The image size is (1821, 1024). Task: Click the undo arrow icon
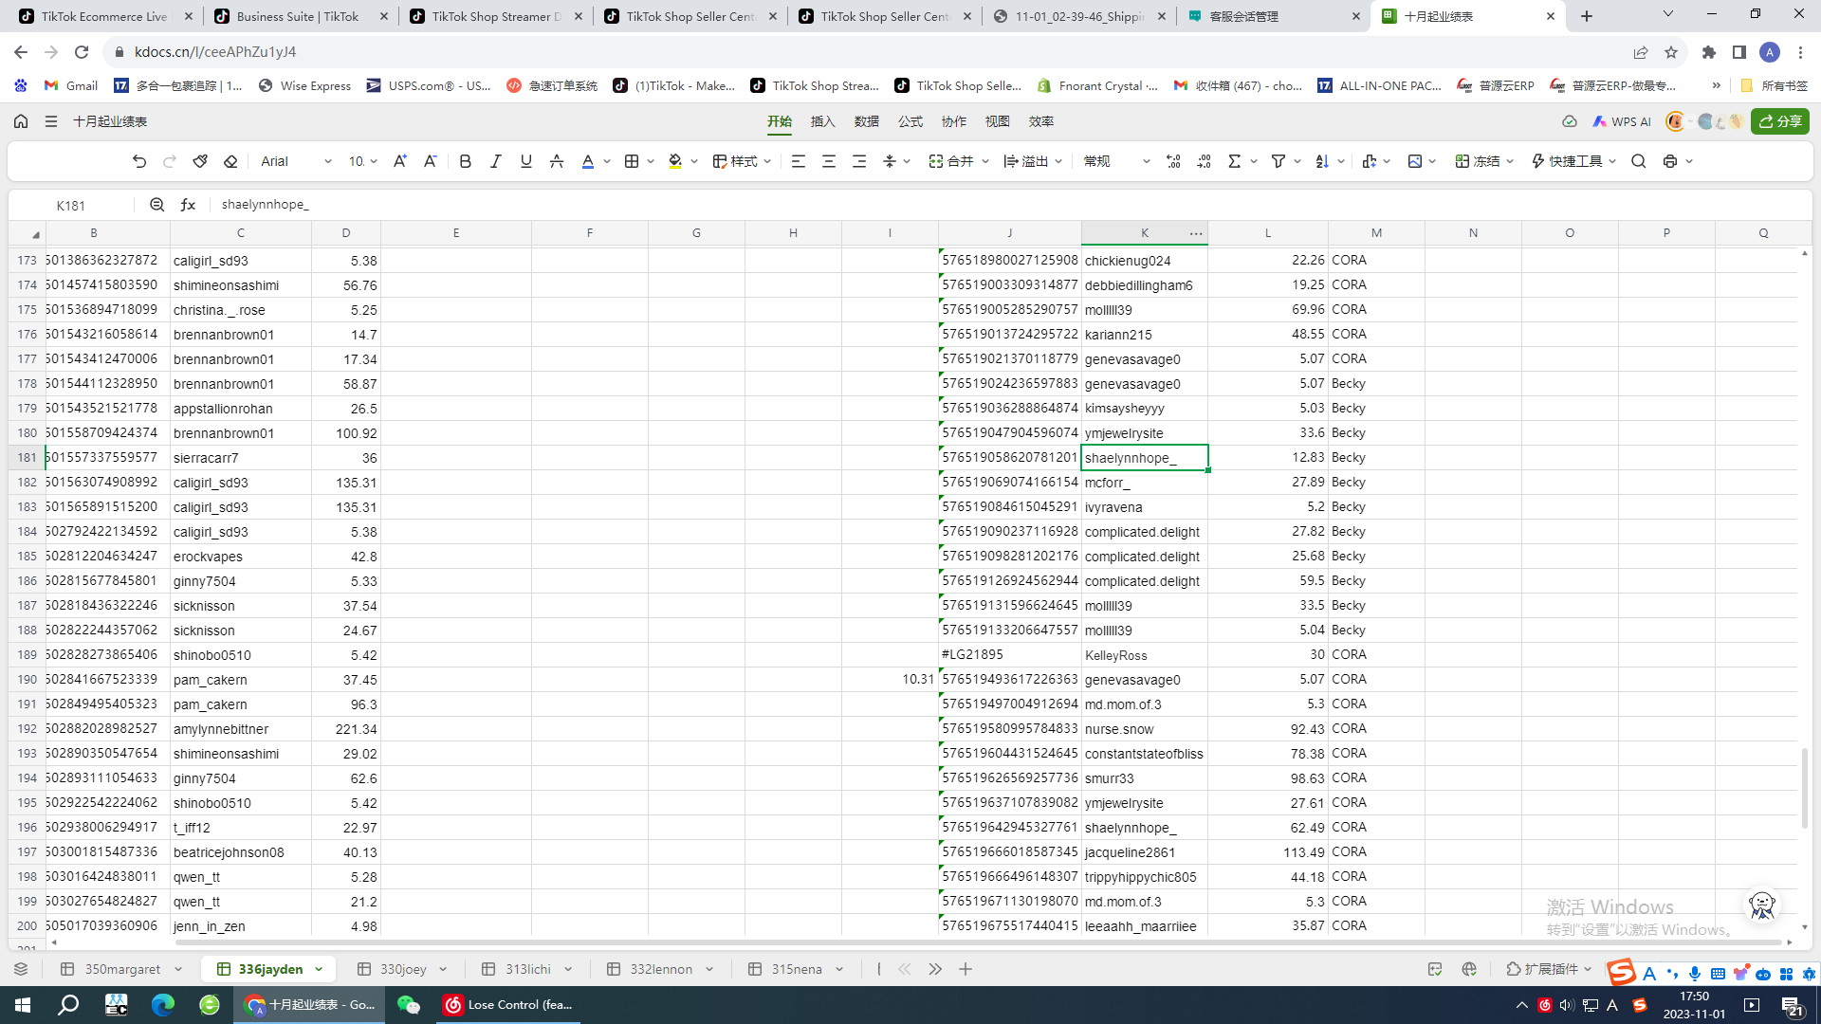[139, 161]
